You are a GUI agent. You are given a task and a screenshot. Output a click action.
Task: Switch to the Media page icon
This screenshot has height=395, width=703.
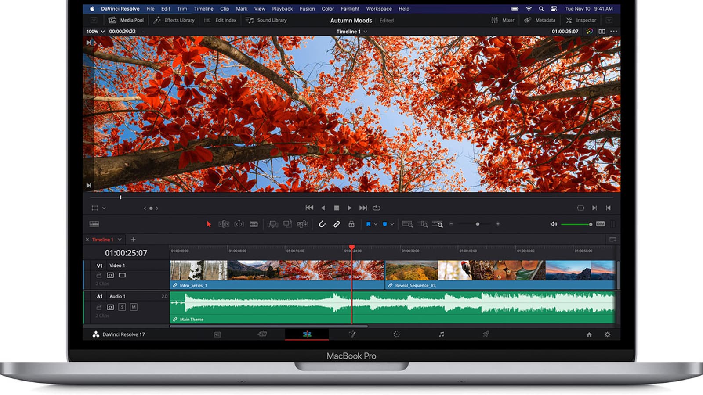coord(217,334)
